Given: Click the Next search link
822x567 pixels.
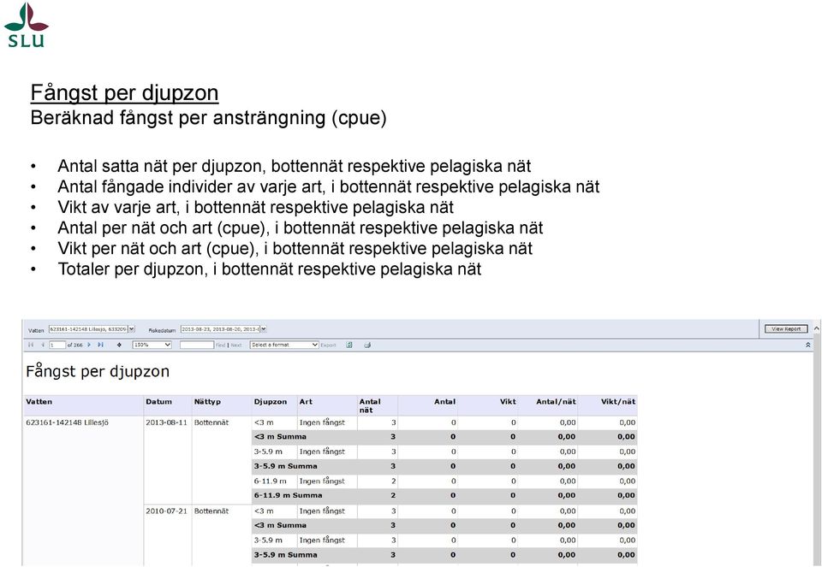Looking at the screenshot, I should tap(236, 345).
